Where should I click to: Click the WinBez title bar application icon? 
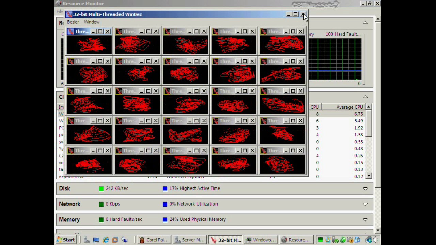(x=69, y=14)
